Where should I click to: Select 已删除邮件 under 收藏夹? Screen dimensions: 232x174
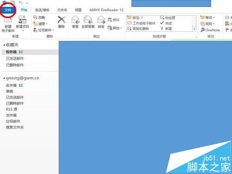tap(15, 65)
